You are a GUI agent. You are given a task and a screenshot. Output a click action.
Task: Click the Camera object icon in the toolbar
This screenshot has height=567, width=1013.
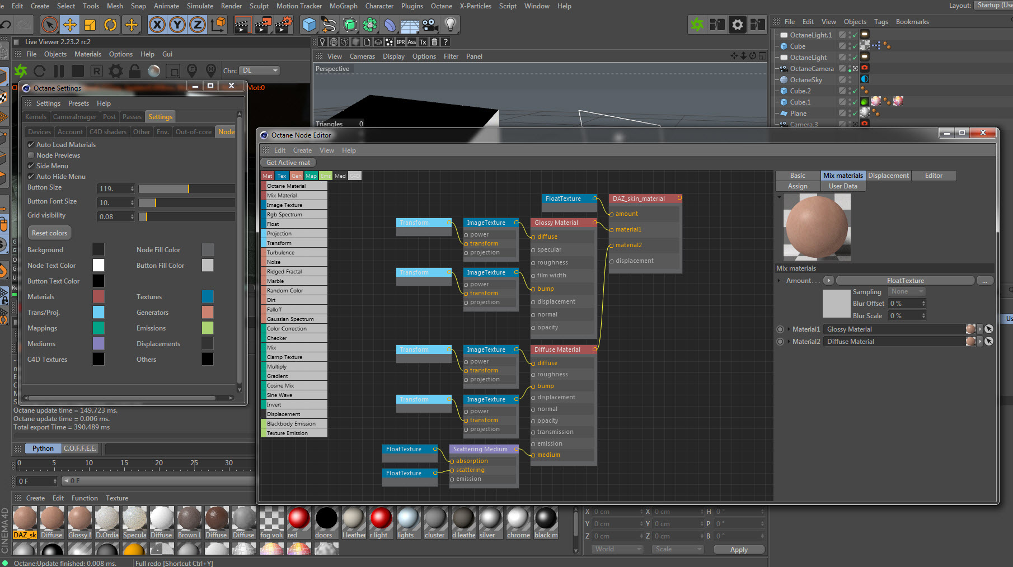click(430, 25)
